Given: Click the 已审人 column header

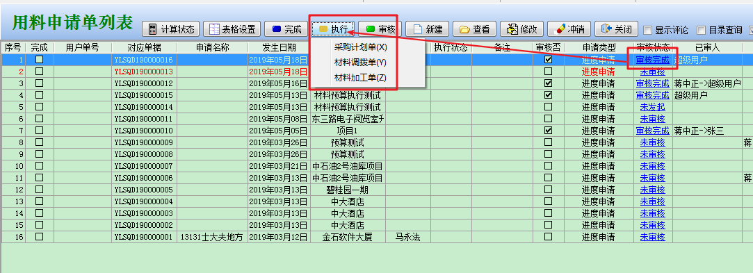Looking at the screenshot, I should 707,47.
